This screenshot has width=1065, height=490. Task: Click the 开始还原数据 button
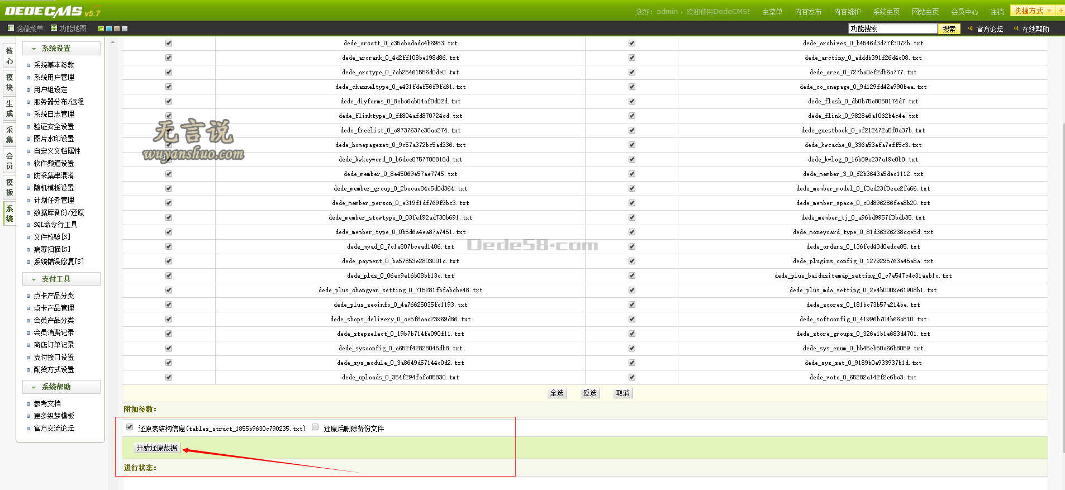[x=157, y=448]
